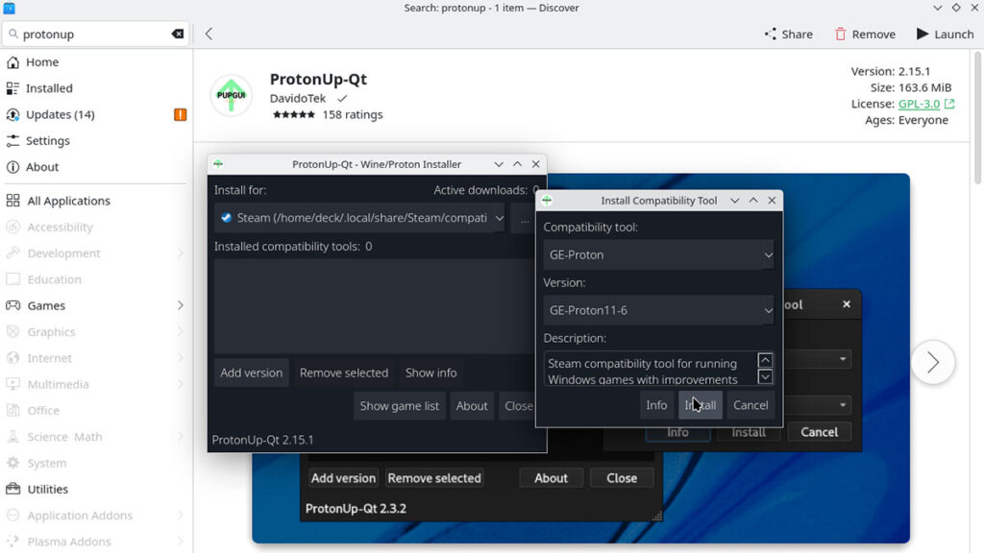Click the About info icon in sidebar
Image resolution: width=984 pixels, height=553 pixels.
tap(12, 167)
